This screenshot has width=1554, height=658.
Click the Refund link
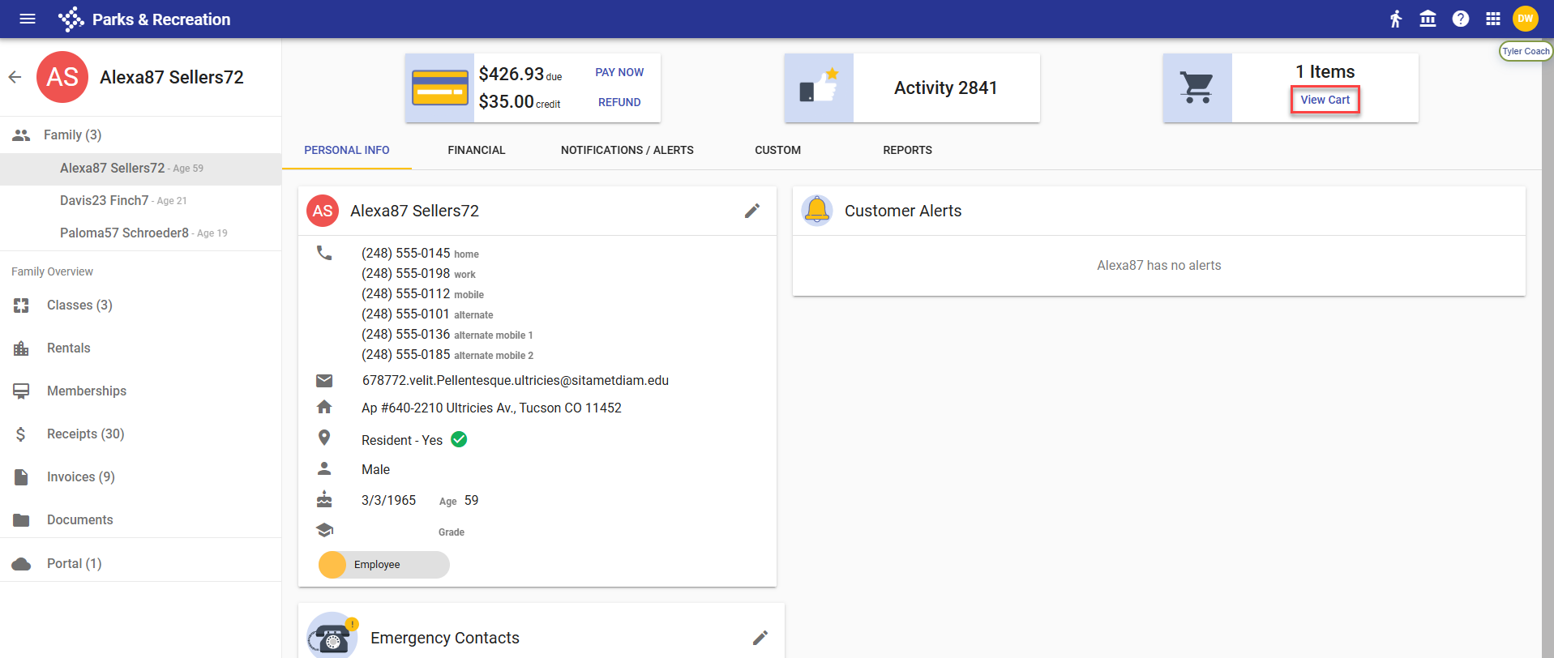coord(619,102)
